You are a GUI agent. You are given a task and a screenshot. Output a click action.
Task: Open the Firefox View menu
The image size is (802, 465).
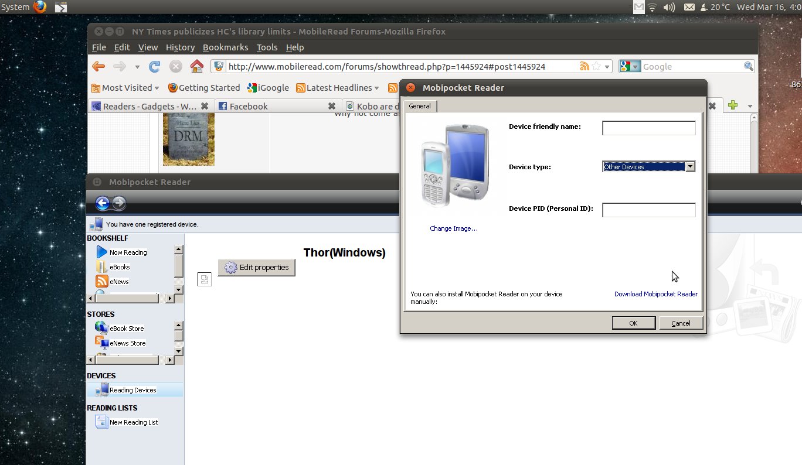[148, 47]
